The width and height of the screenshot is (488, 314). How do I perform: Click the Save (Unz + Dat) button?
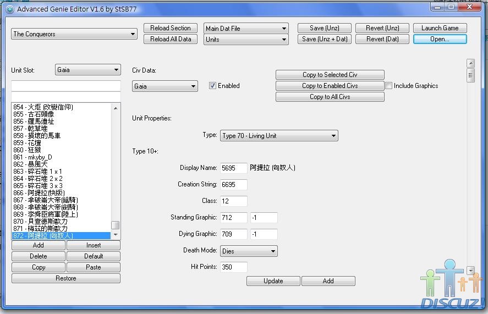325,39
